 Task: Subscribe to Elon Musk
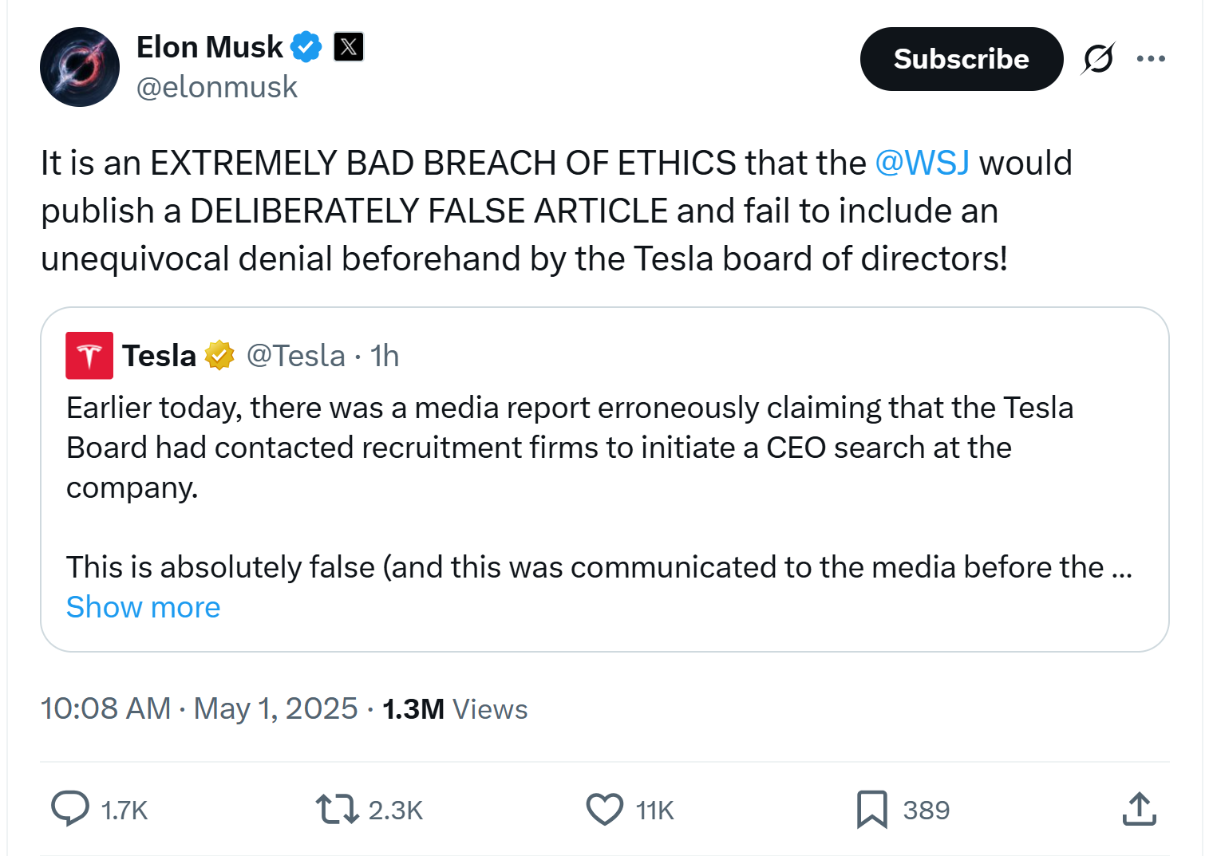click(961, 58)
